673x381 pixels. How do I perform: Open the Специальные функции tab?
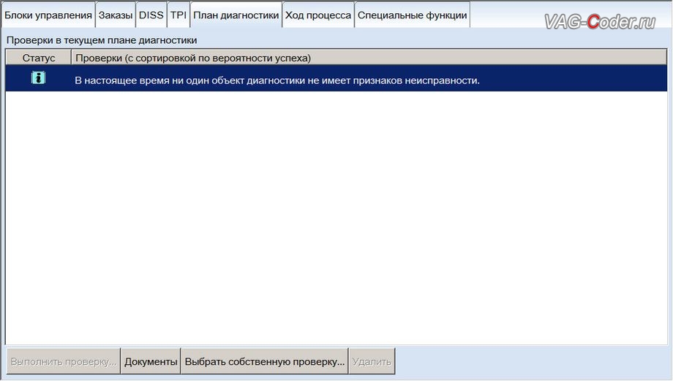pyautogui.click(x=412, y=15)
